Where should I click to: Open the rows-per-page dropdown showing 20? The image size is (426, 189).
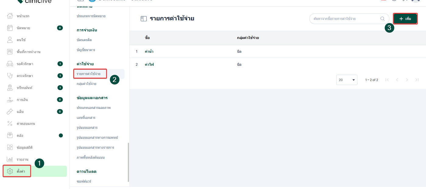347,80
